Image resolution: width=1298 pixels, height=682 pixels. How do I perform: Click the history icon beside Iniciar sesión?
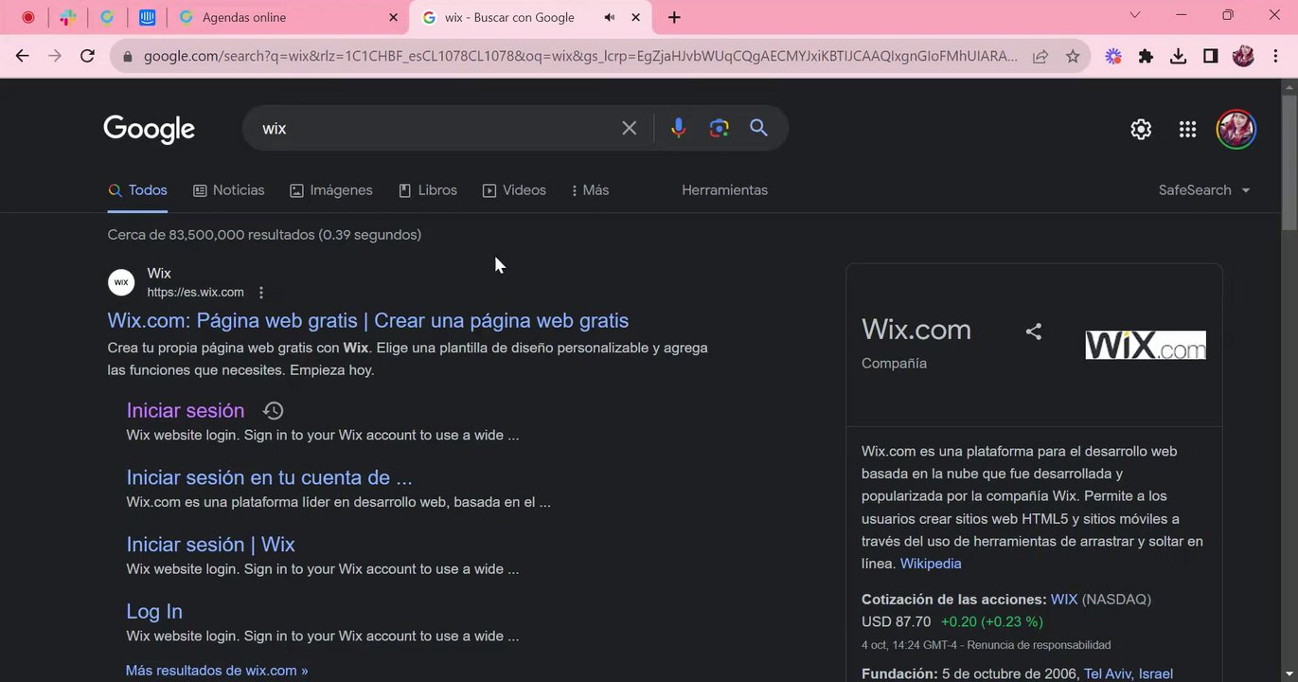tap(273, 410)
